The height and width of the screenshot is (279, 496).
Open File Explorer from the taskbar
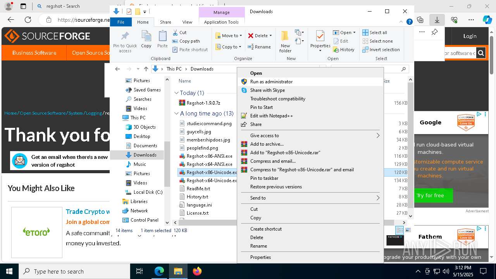click(x=178, y=272)
